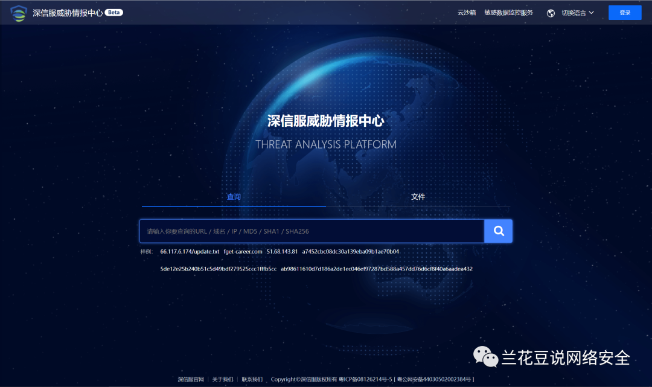This screenshot has height=387, width=652.
Task: Click 粤ICP备08126214号-5 footer link
Action: (x=365, y=380)
